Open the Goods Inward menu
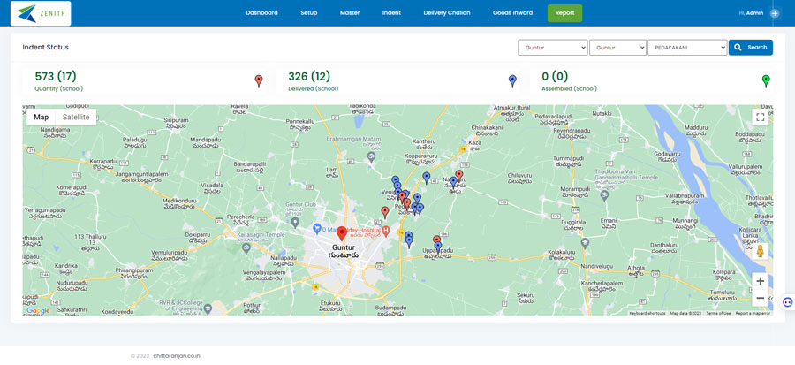 (512, 13)
